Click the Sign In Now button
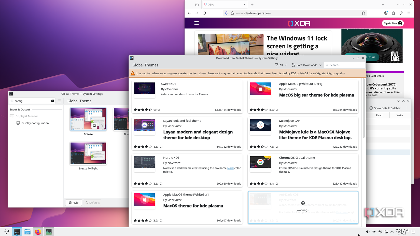This screenshot has width=420, height=236. coord(393,23)
